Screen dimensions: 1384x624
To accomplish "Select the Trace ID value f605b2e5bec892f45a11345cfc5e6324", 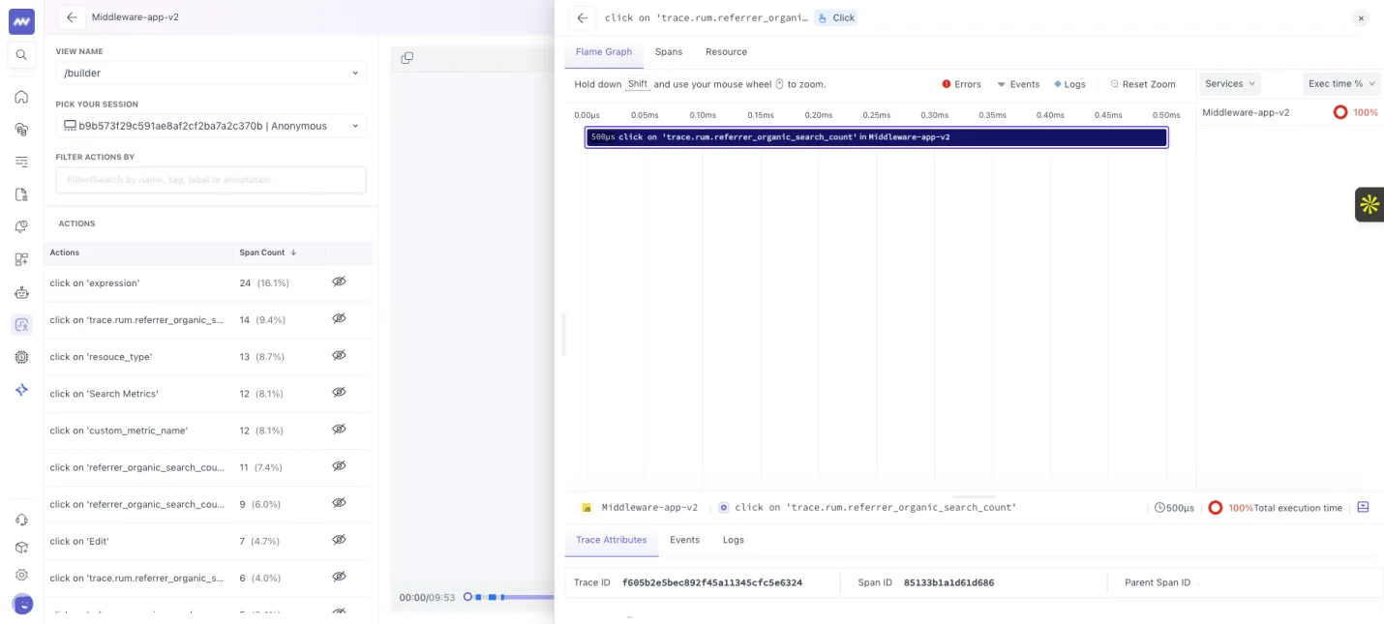I will click(712, 582).
